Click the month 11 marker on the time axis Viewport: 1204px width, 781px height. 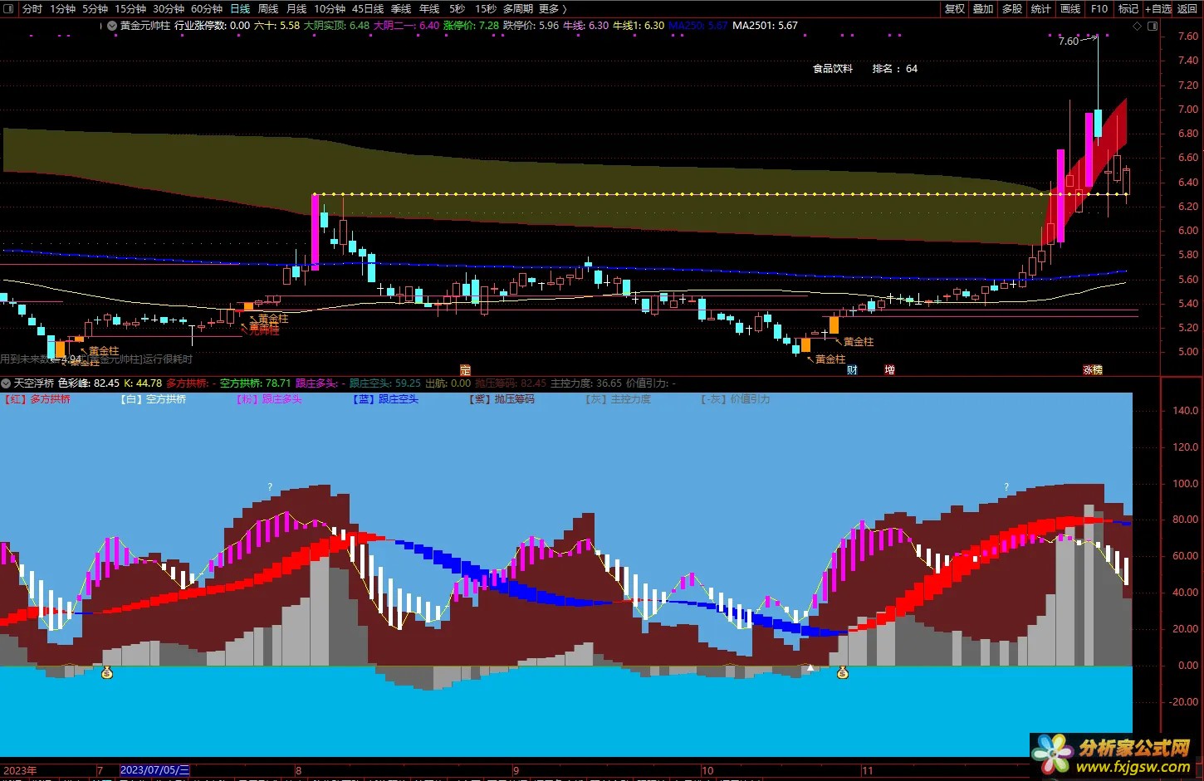[x=867, y=770]
